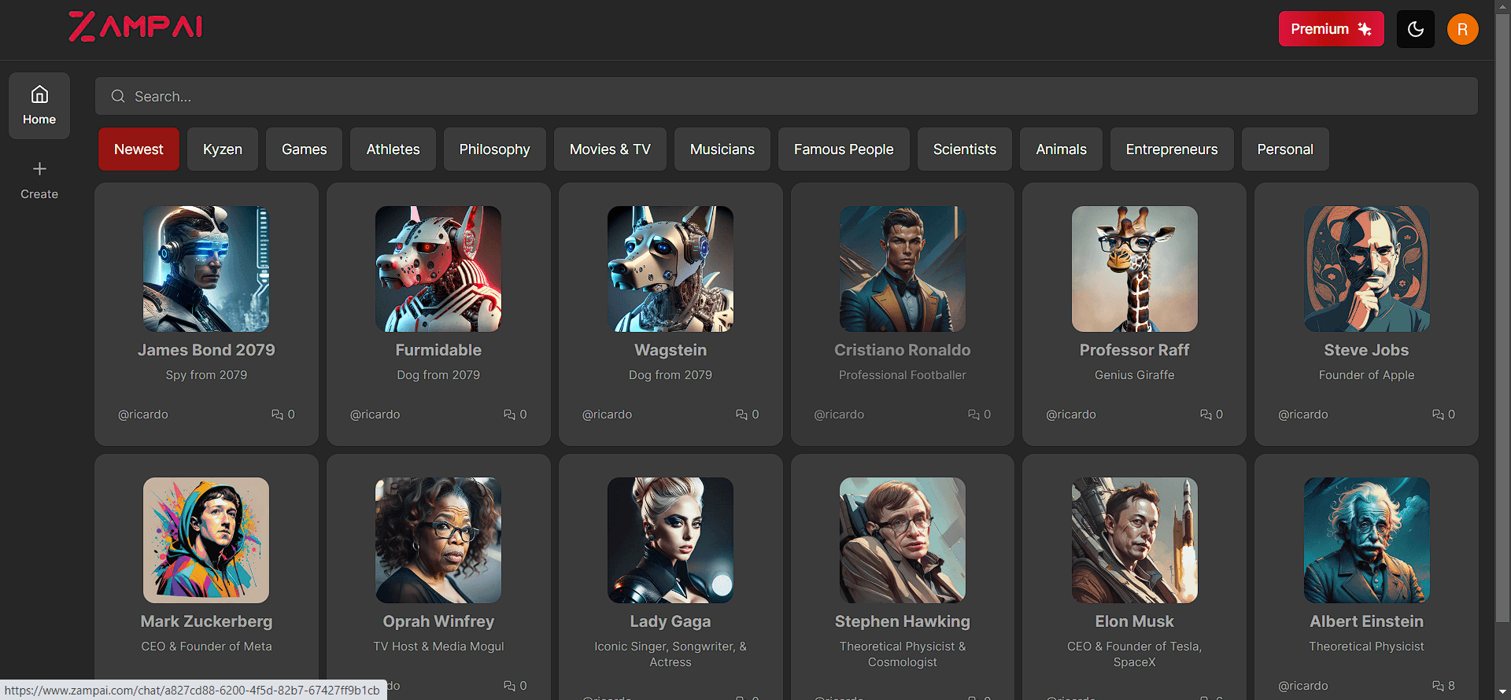Open the orange R user avatar
Screen dimensions: 1511x700
1462,29
